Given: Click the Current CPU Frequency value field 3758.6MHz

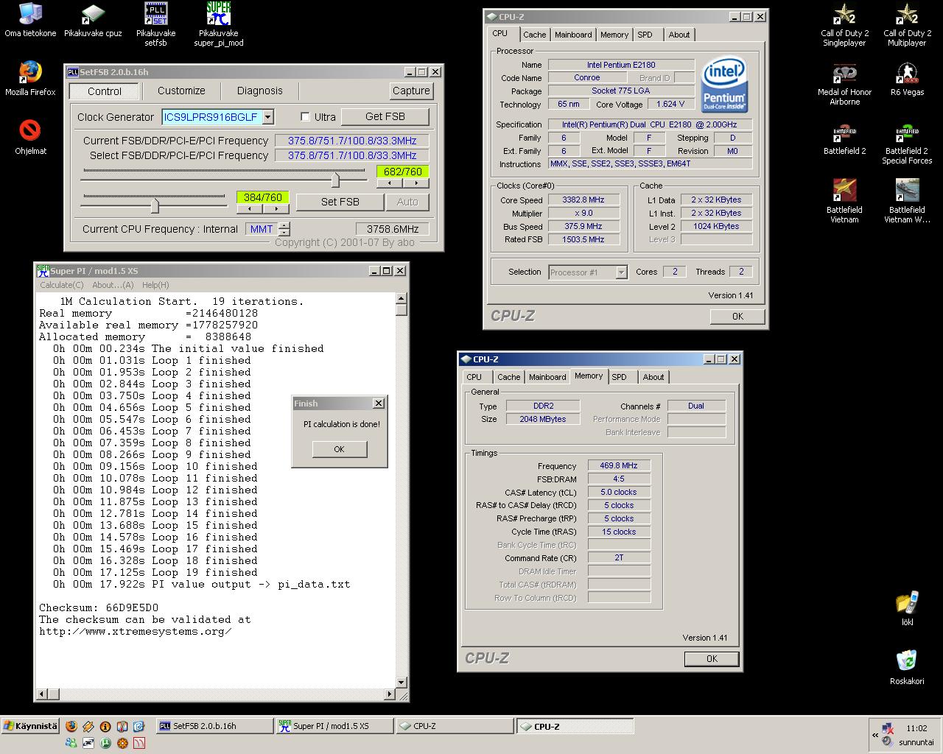Looking at the screenshot, I should pos(392,229).
